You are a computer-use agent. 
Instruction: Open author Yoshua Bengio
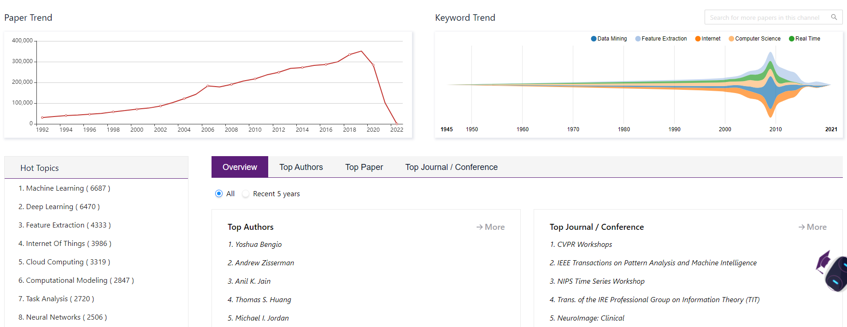tap(254, 244)
